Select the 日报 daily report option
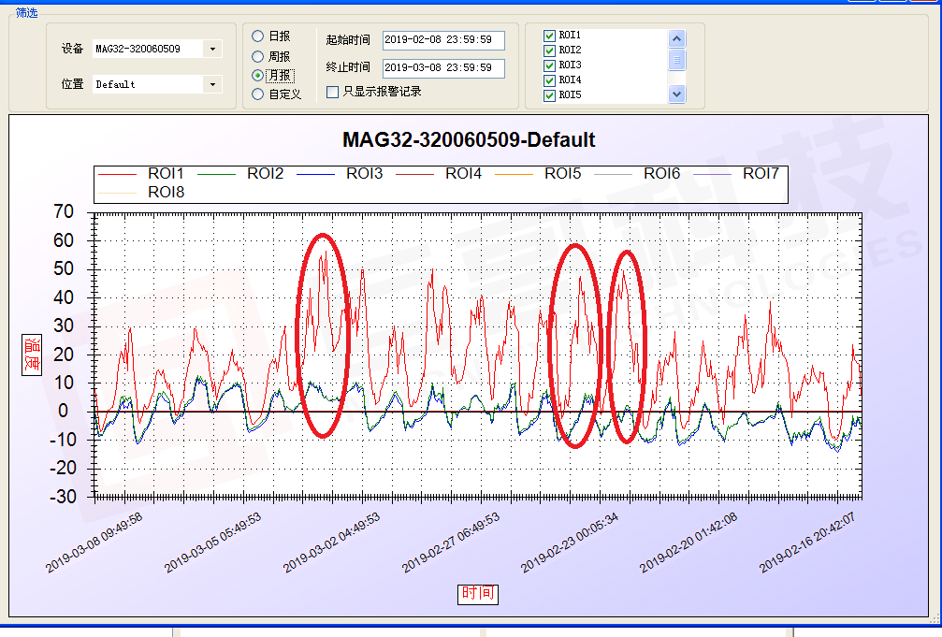Screen dimensions: 942x637 click(271, 36)
